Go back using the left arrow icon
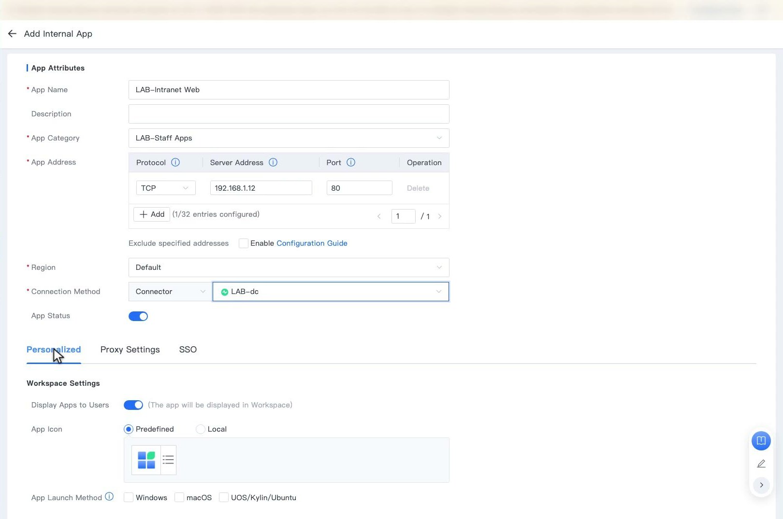 pyautogui.click(x=12, y=33)
